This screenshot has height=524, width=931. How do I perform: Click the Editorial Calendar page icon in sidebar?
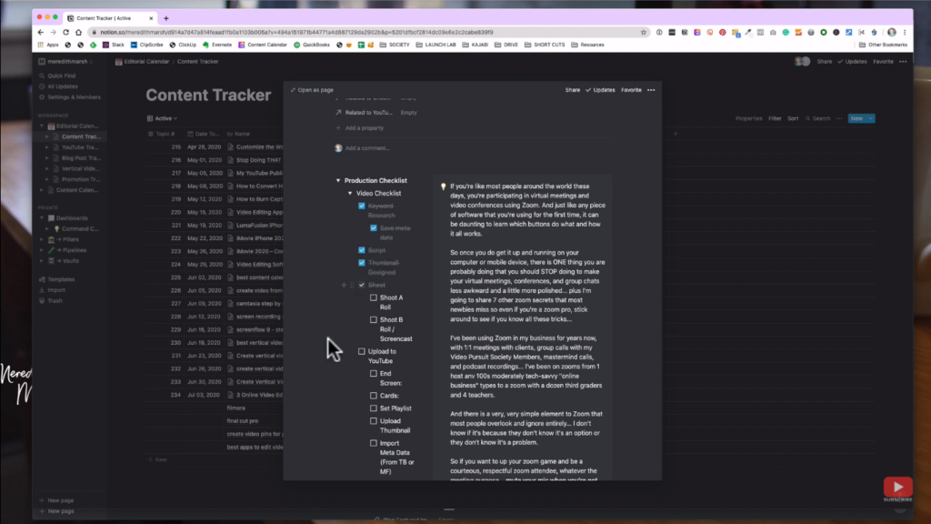tap(51, 126)
